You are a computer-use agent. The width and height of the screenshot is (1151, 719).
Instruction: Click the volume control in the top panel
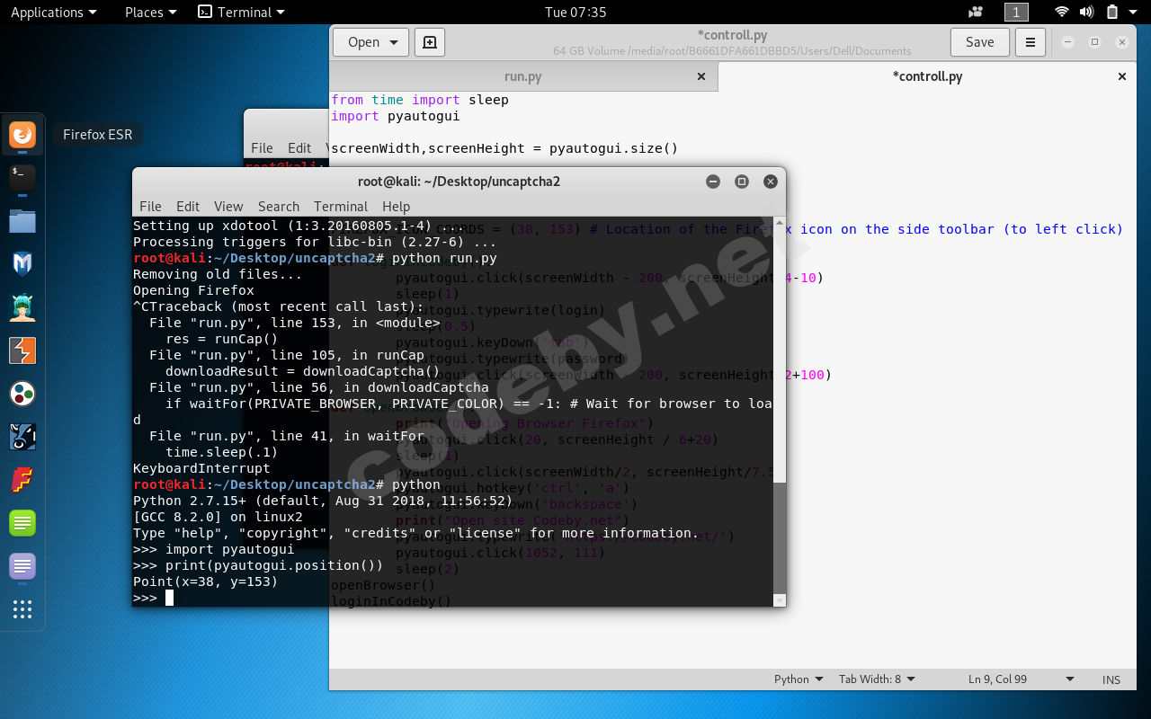pos(1086,12)
